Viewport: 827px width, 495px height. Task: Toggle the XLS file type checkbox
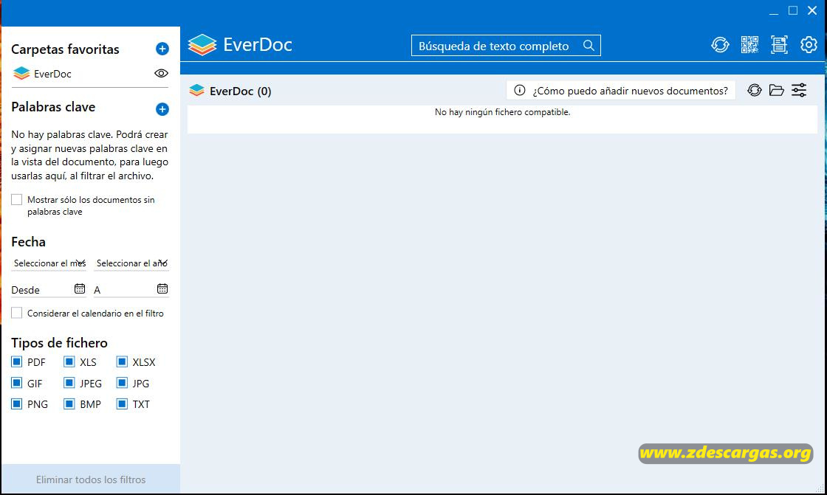tap(69, 361)
